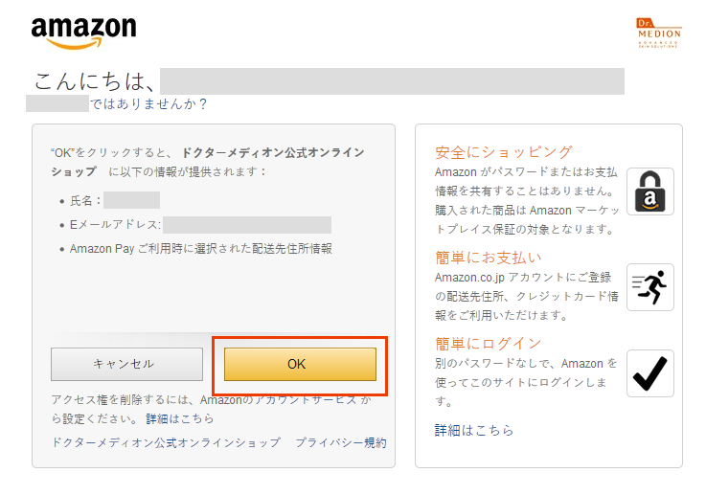Click the running figure easy payment icon

[650, 287]
